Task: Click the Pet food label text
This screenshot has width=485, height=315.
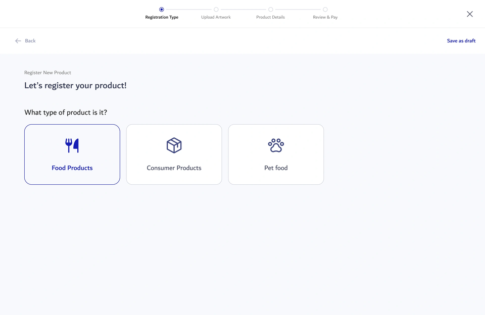Action: [276, 168]
